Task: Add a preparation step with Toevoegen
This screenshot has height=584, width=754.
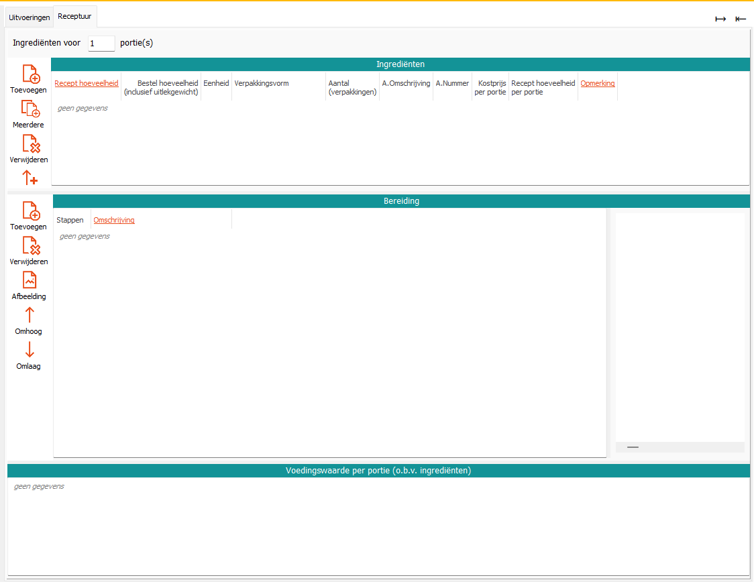Action: tap(31, 211)
